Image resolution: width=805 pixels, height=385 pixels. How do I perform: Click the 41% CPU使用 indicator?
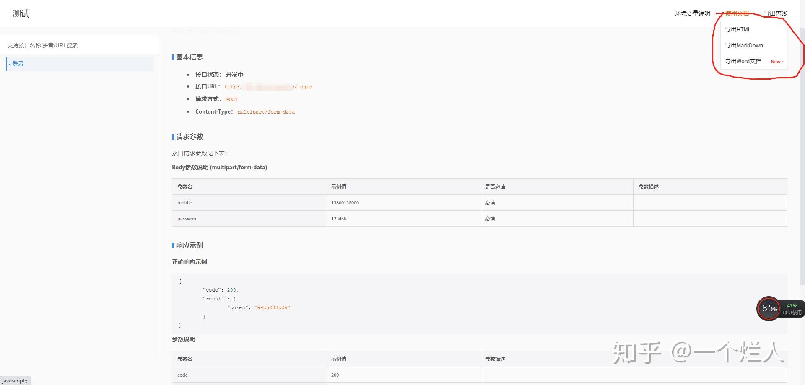coord(792,309)
